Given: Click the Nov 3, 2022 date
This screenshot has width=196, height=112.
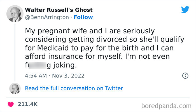Looking at the screenshot, I should [x=68, y=76].
